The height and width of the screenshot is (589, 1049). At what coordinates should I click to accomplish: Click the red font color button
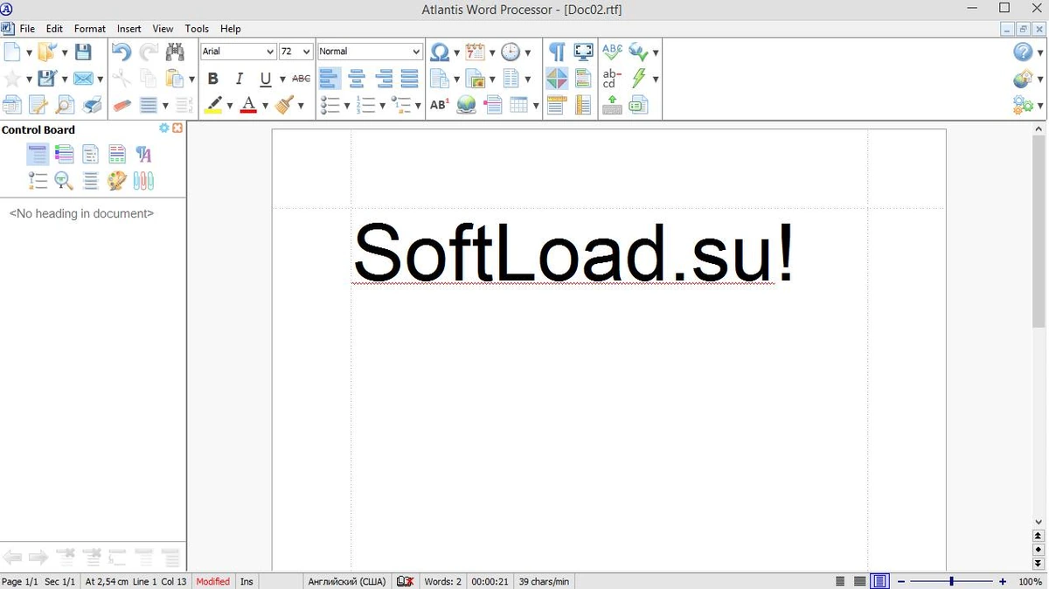pyautogui.click(x=248, y=105)
